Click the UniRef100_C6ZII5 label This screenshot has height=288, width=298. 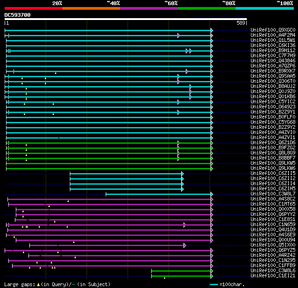[273, 174]
